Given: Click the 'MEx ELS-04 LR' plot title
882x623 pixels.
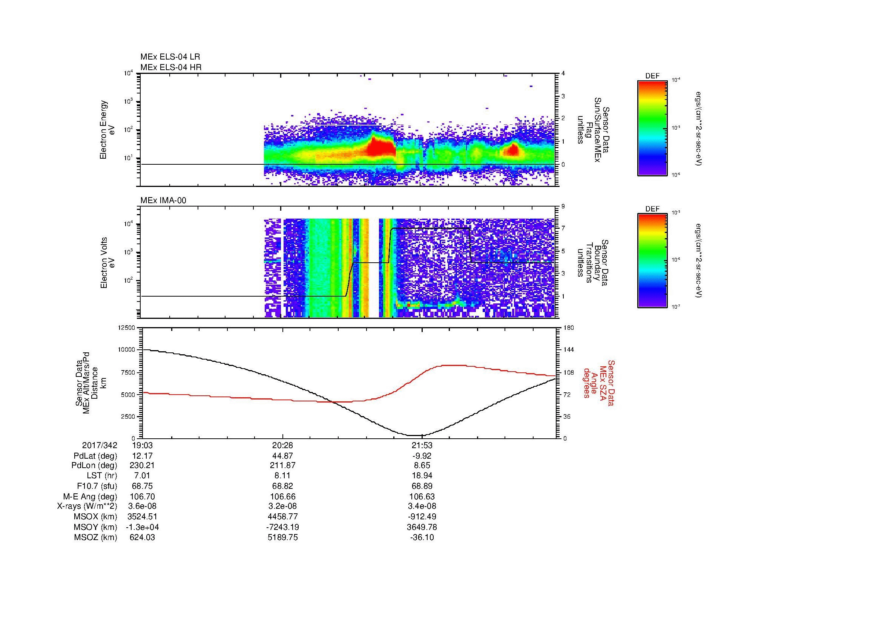Looking at the screenshot, I should pos(170,57).
